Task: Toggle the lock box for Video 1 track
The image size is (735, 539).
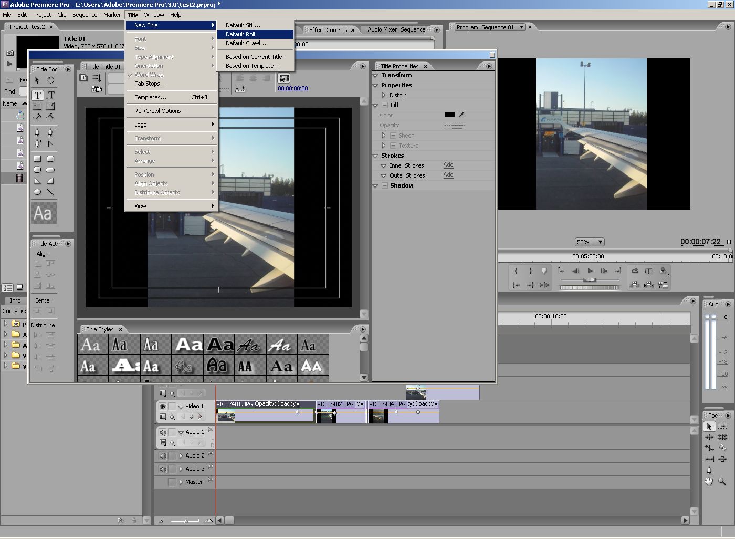Action: coord(172,406)
